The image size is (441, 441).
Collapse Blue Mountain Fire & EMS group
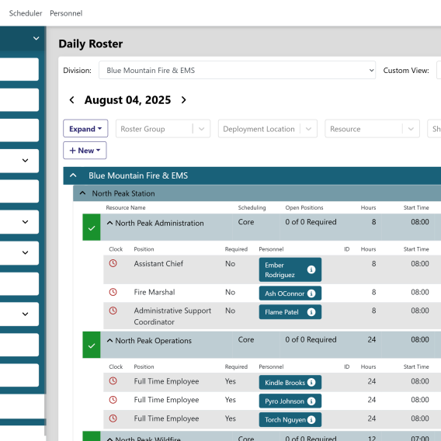73,175
